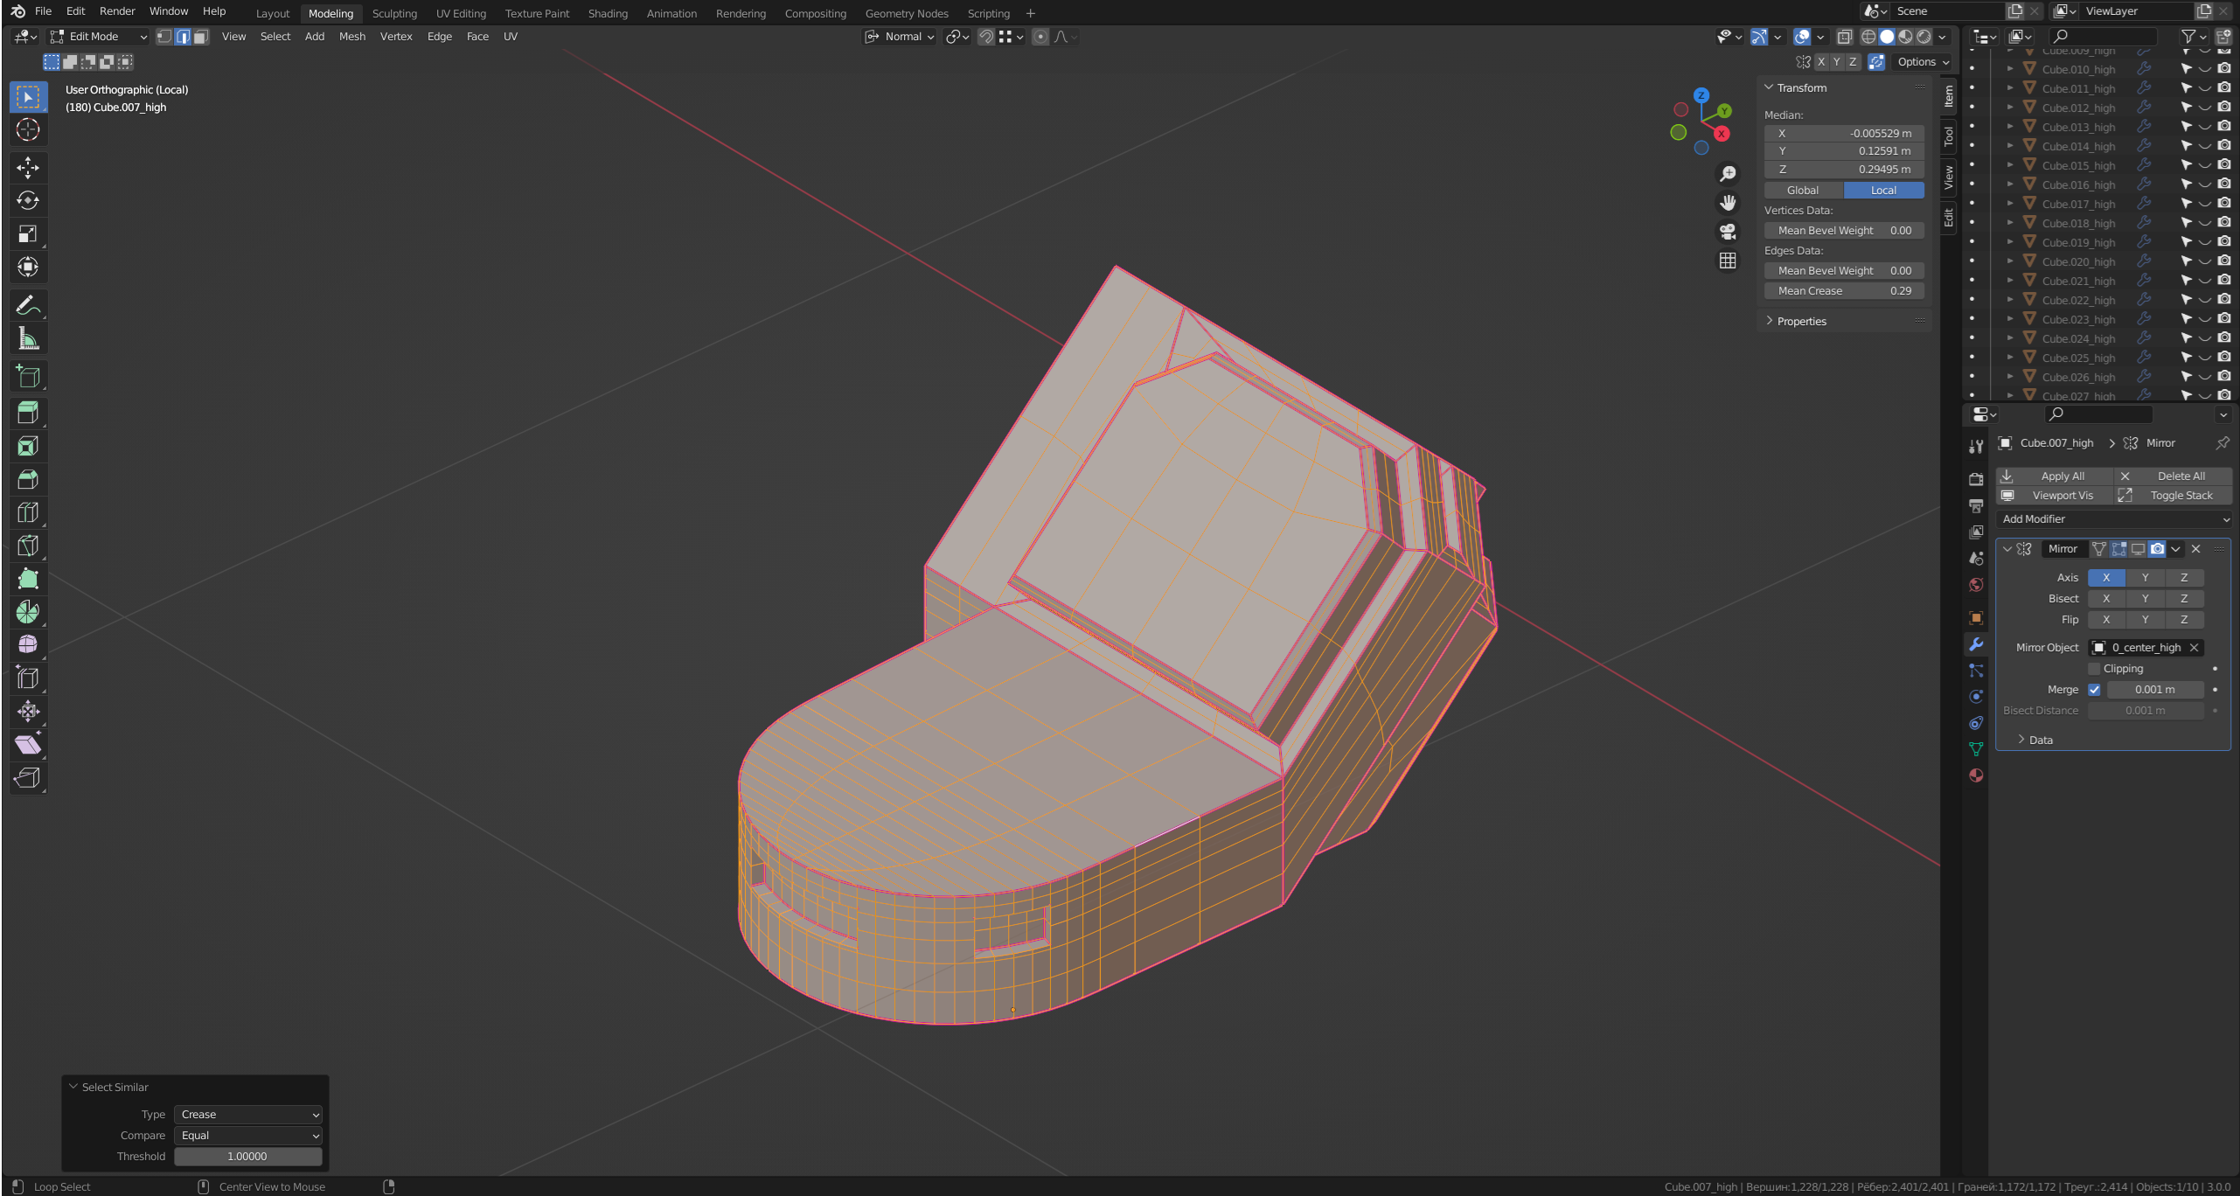Select the Cursor tool in the toolbar
The height and width of the screenshot is (1196, 2240).
point(28,130)
